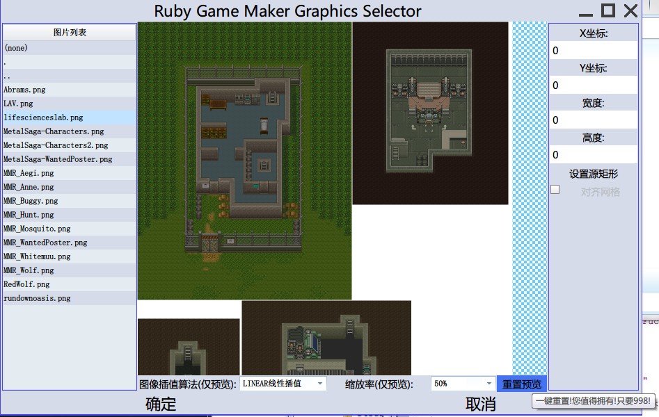Click the 图片列表 list header
The width and height of the screenshot is (659, 417).
point(70,33)
